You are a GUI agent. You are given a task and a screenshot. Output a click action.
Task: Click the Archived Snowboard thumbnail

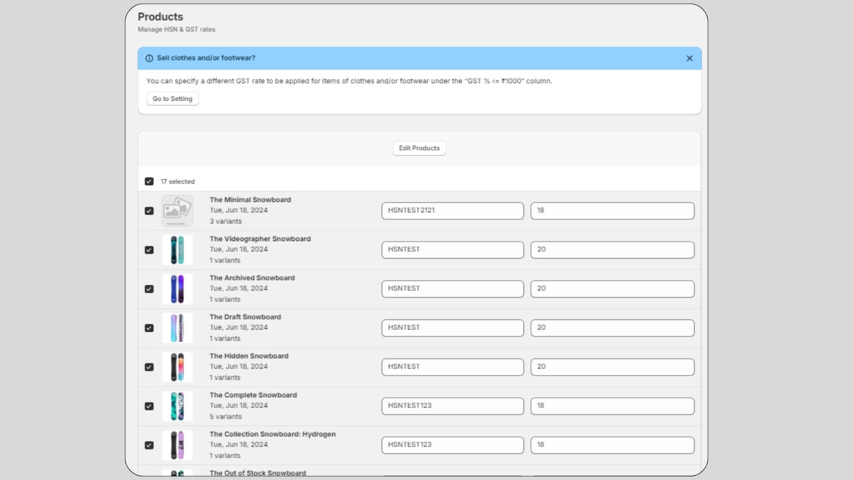(x=178, y=289)
